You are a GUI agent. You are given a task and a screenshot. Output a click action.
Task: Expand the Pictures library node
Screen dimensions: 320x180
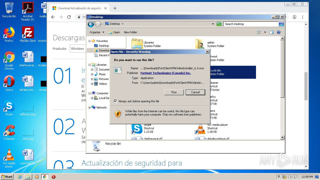pyautogui.click(x=92, y=79)
